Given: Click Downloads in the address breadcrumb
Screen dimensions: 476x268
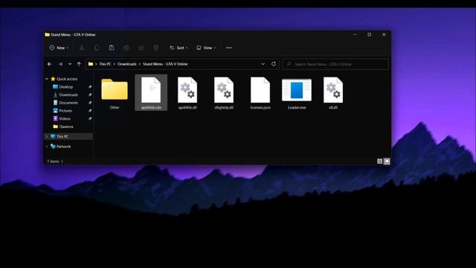Looking at the screenshot, I should tap(127, 64).
